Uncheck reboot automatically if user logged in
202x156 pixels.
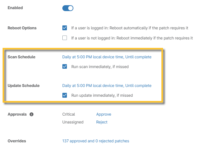(65, 28)
